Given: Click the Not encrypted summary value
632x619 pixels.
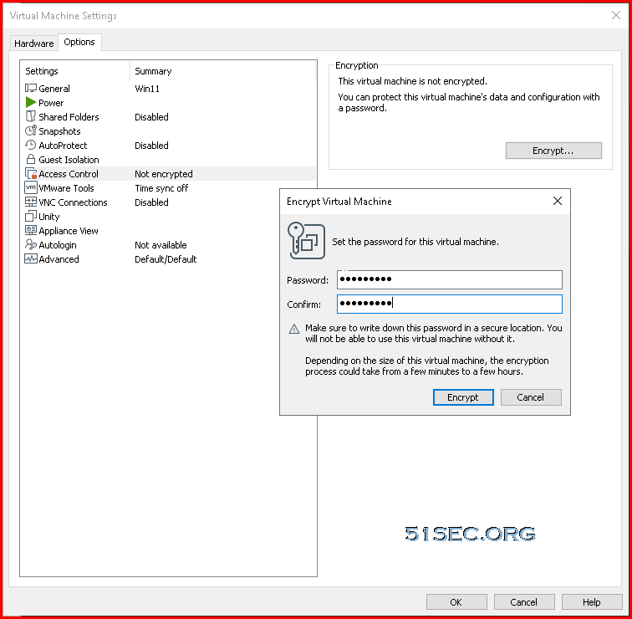Looking at the screenshot, I should tap(164, 174).
